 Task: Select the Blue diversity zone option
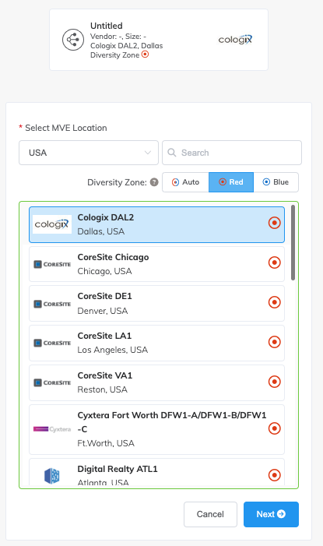[276, 182]
